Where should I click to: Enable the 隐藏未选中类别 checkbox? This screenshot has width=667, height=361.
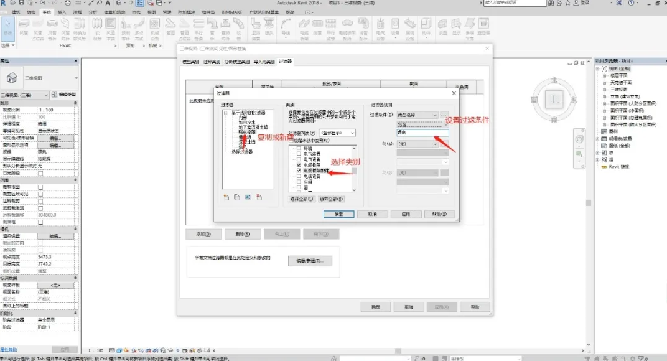pyautogui.click(x=291, y=141)
